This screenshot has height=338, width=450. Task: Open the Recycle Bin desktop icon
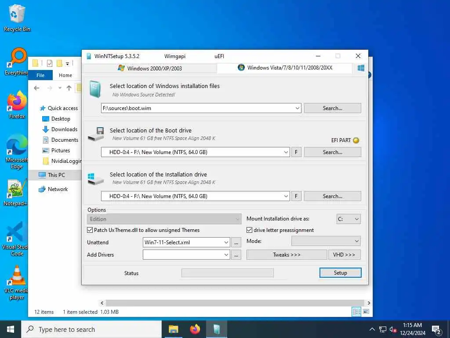click(17, 18)
